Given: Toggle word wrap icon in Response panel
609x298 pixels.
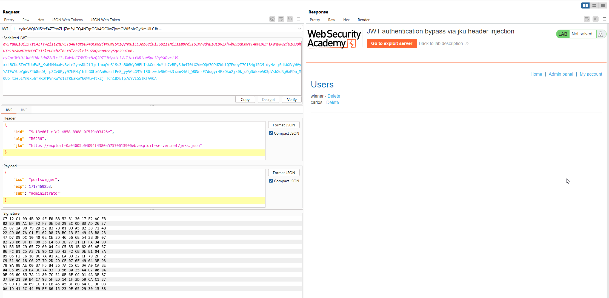Looking at the screenshot, I should tap(587, 19).
